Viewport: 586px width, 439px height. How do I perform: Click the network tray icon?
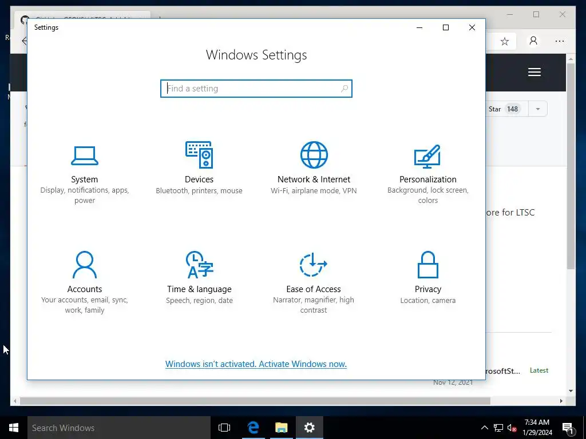click(498, 428)
